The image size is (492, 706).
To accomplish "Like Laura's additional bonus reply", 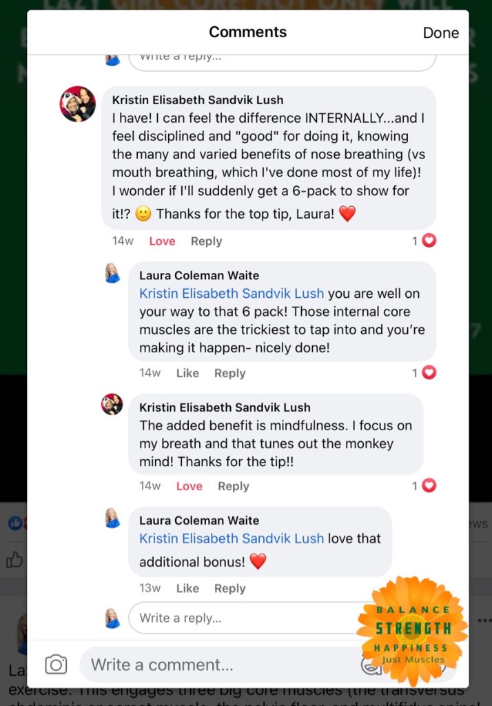I will (x=187, y=589).
